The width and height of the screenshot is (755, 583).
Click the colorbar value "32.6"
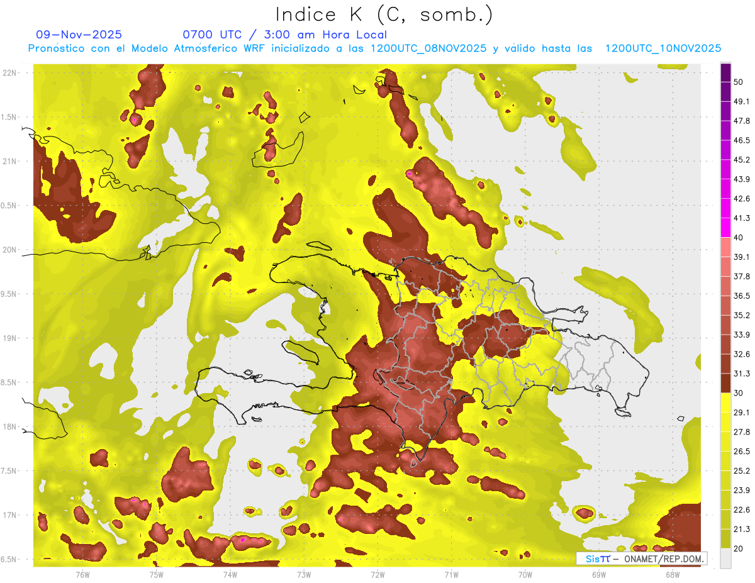pyautogui.click(x=742, y=354)
